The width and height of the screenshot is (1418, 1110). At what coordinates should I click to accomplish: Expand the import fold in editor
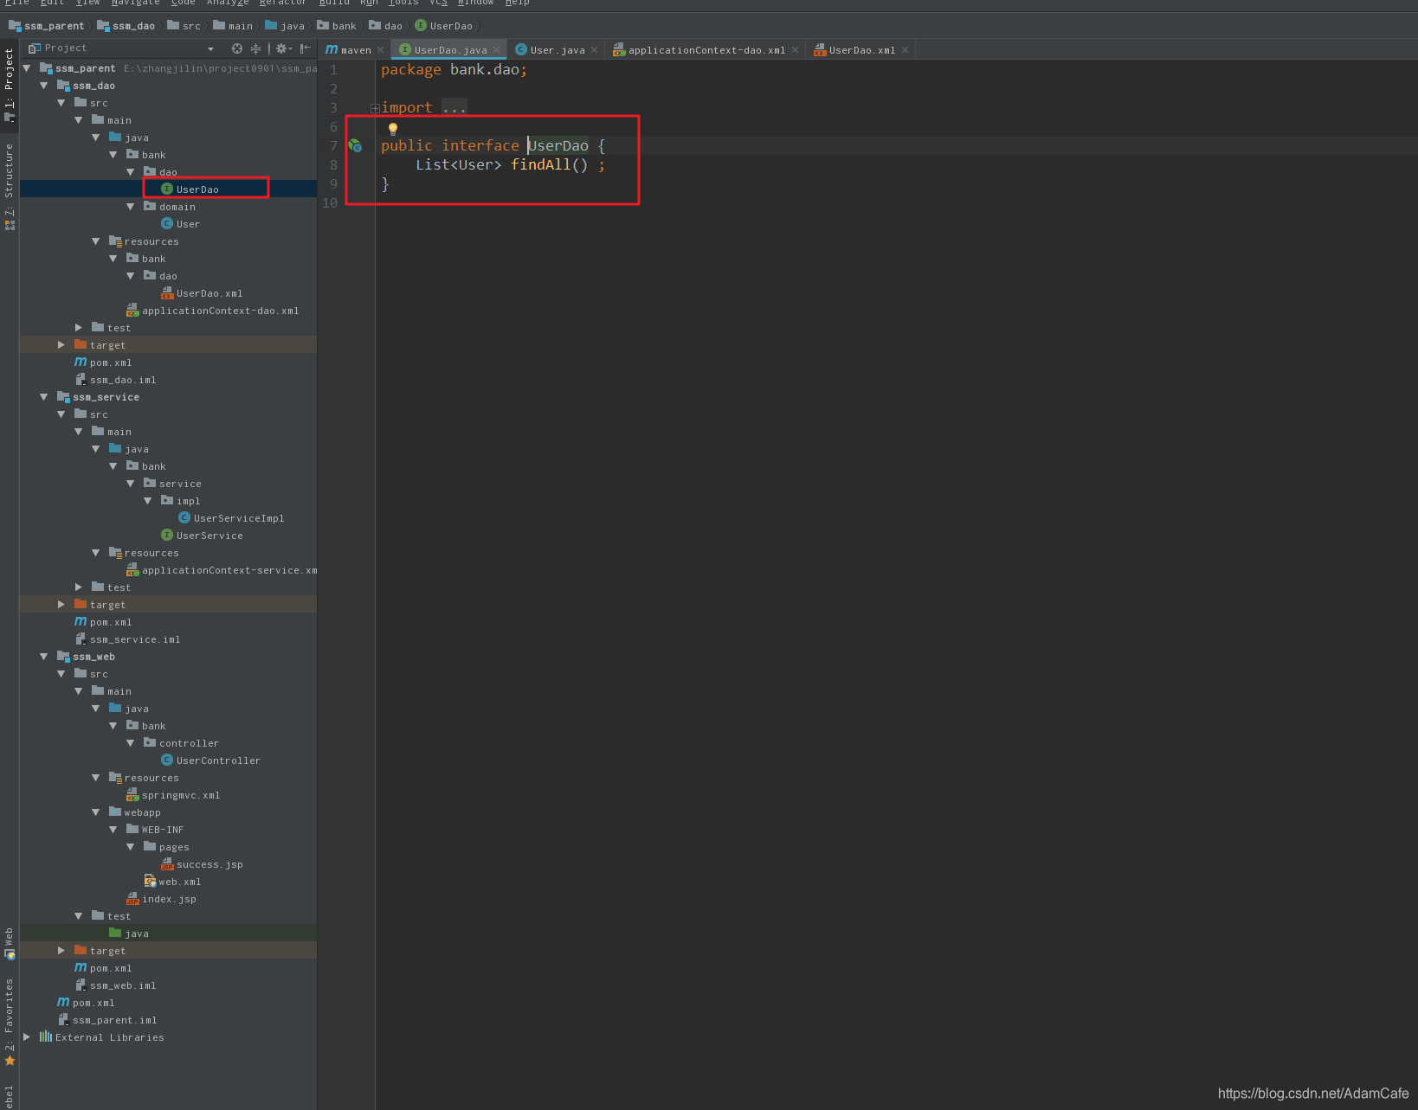click(x=375, y=108)
